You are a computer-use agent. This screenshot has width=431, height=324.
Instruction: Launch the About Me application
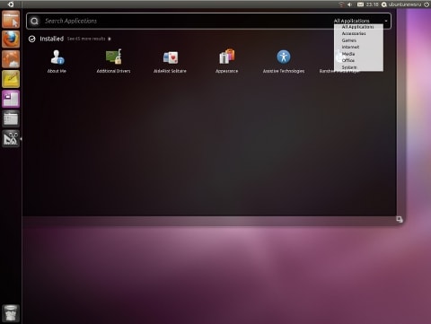click(x=57, y=61)
